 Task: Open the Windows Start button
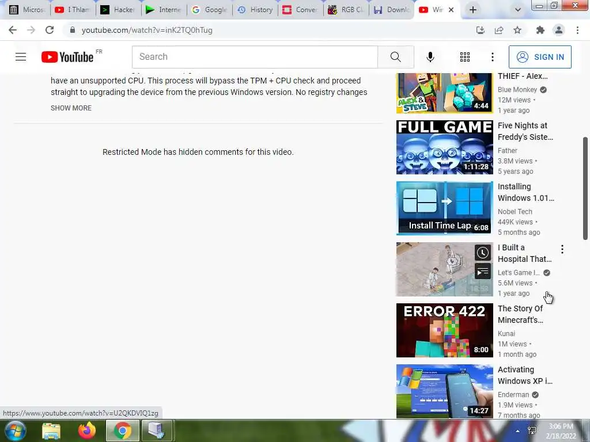(x=14, y=430)
